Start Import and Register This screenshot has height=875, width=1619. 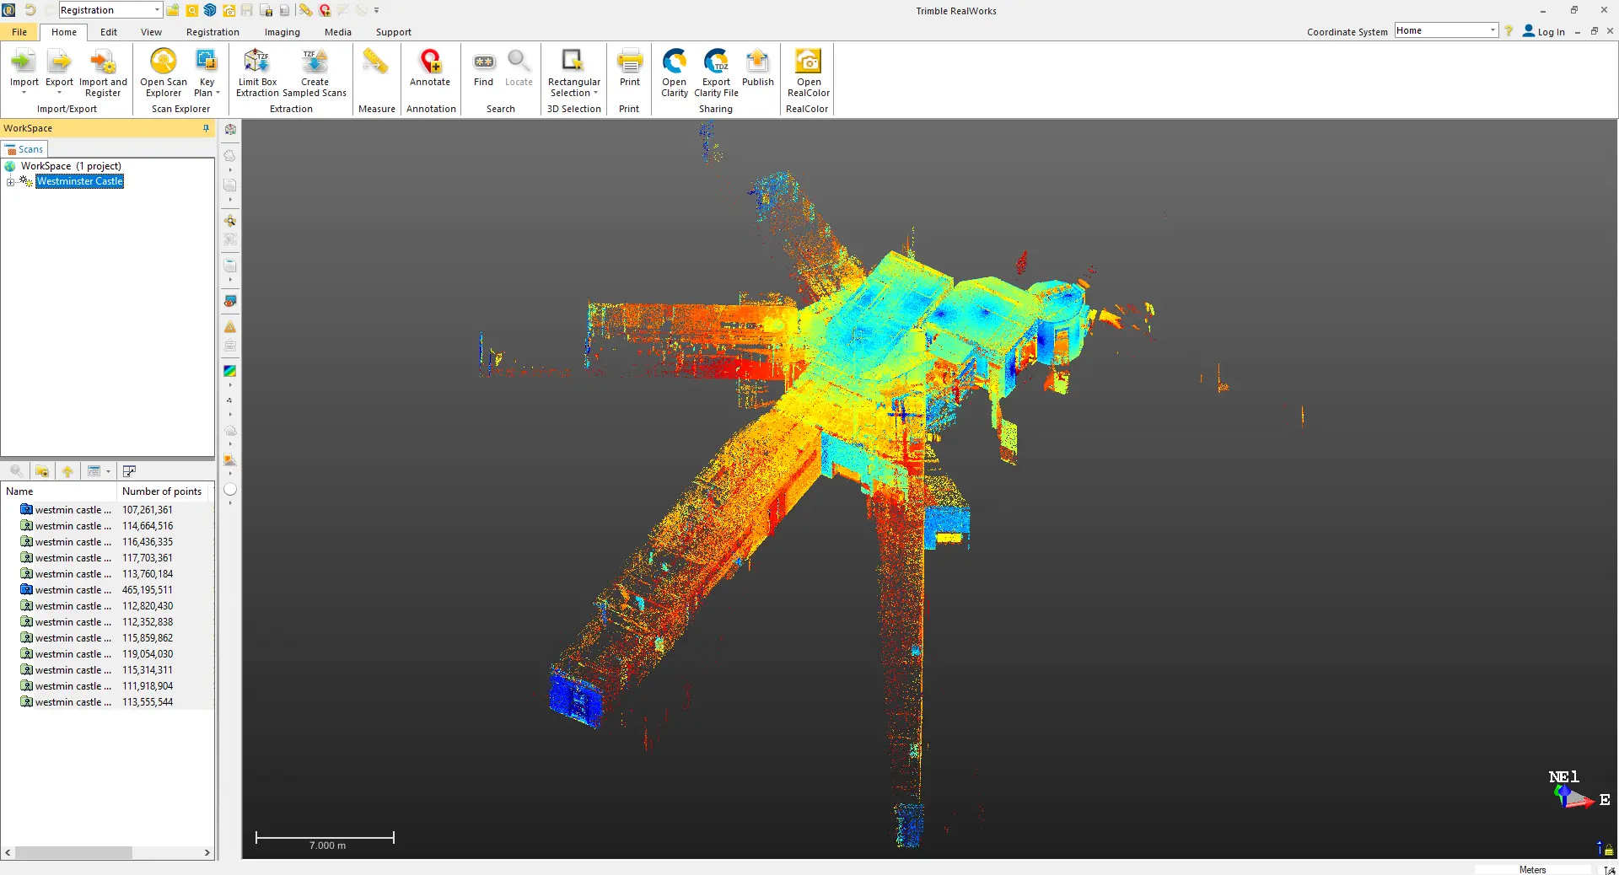click(103, 72)
